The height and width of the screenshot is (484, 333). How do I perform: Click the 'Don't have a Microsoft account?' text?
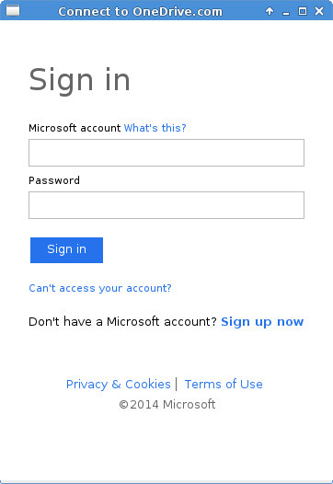(x=123, y=322)
